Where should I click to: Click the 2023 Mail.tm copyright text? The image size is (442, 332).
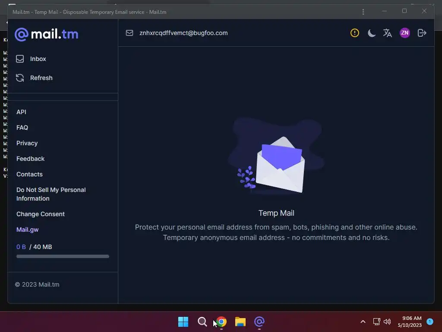pos(37,284)
